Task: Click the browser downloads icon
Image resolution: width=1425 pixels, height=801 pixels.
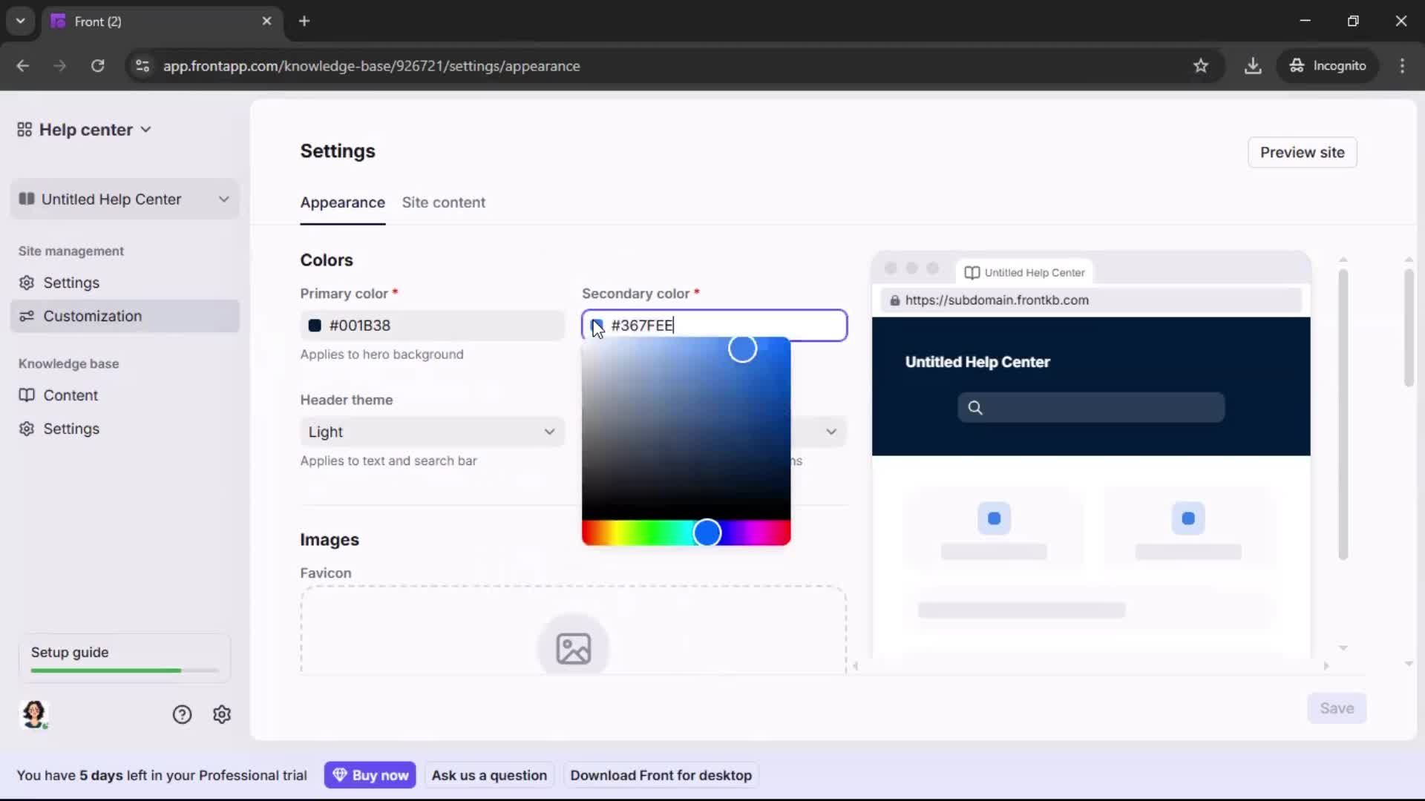Action: pos(1254,65)
